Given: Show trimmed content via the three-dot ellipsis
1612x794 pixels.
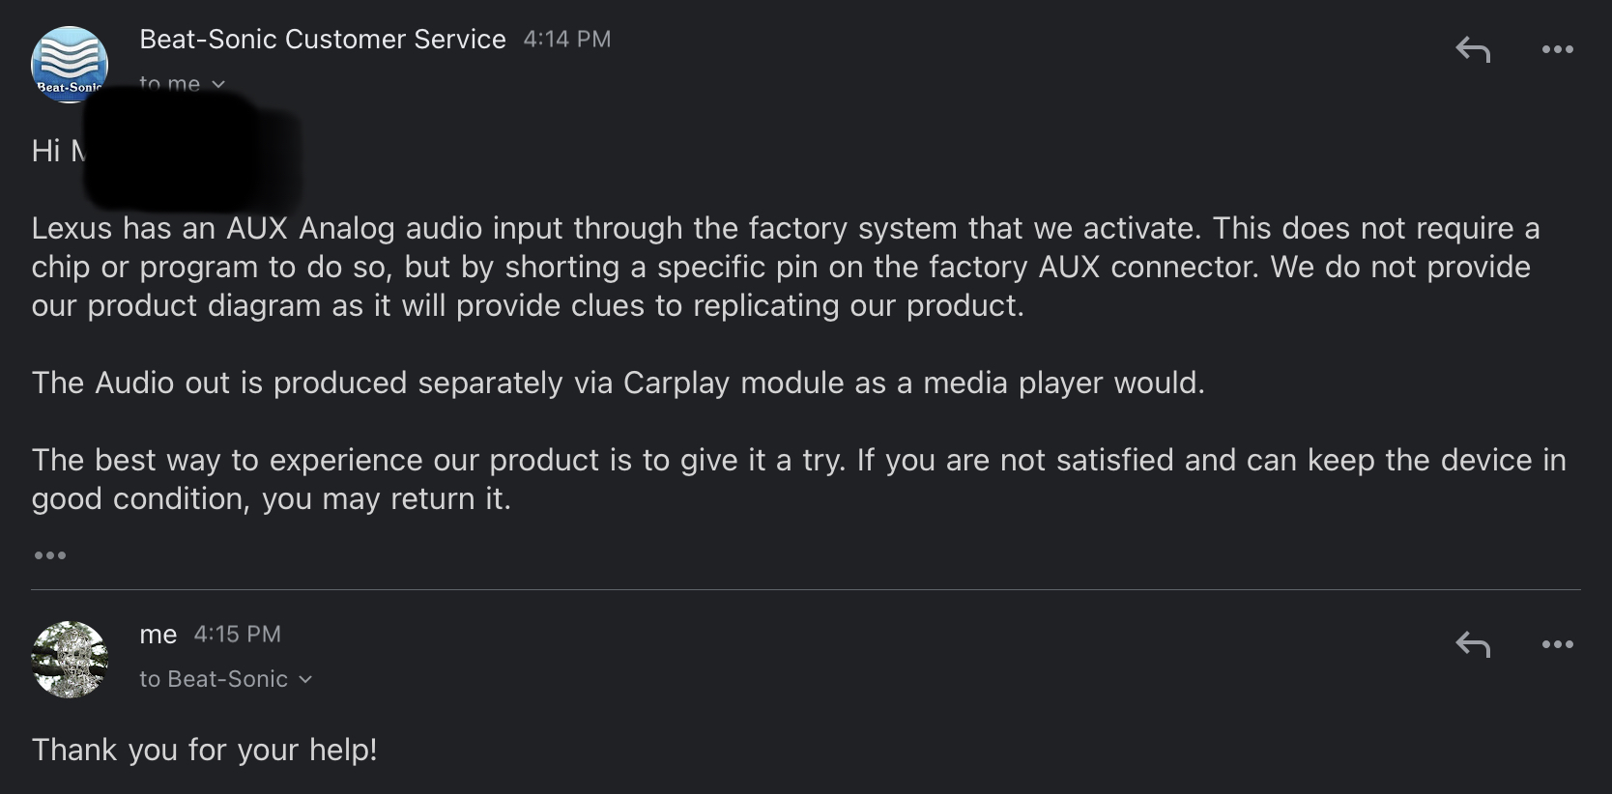Looking at the screenshot, I should 50,555.
